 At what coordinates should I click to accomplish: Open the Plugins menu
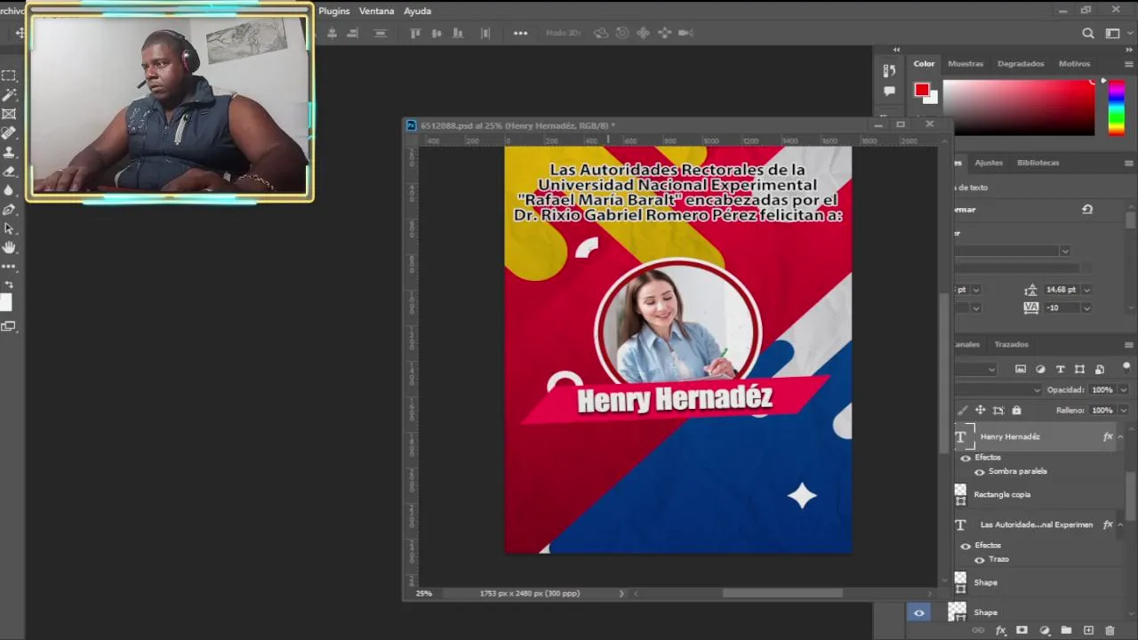pyautogui.click(x=334, y=11)
